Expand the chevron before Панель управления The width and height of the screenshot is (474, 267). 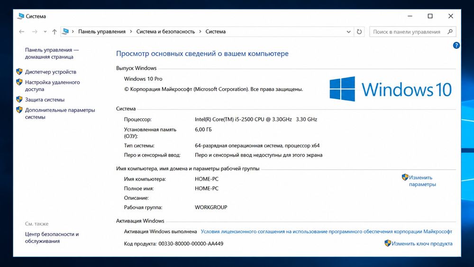point(73,31)
